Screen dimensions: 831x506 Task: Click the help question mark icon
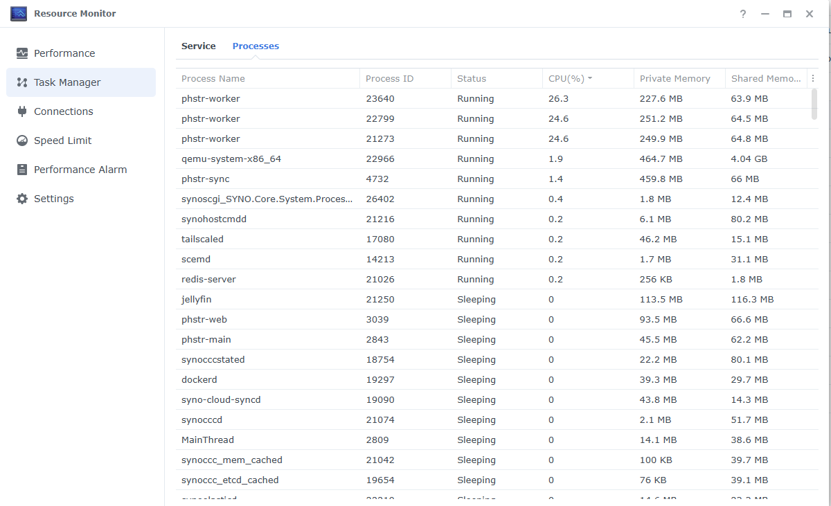point(743,14)
